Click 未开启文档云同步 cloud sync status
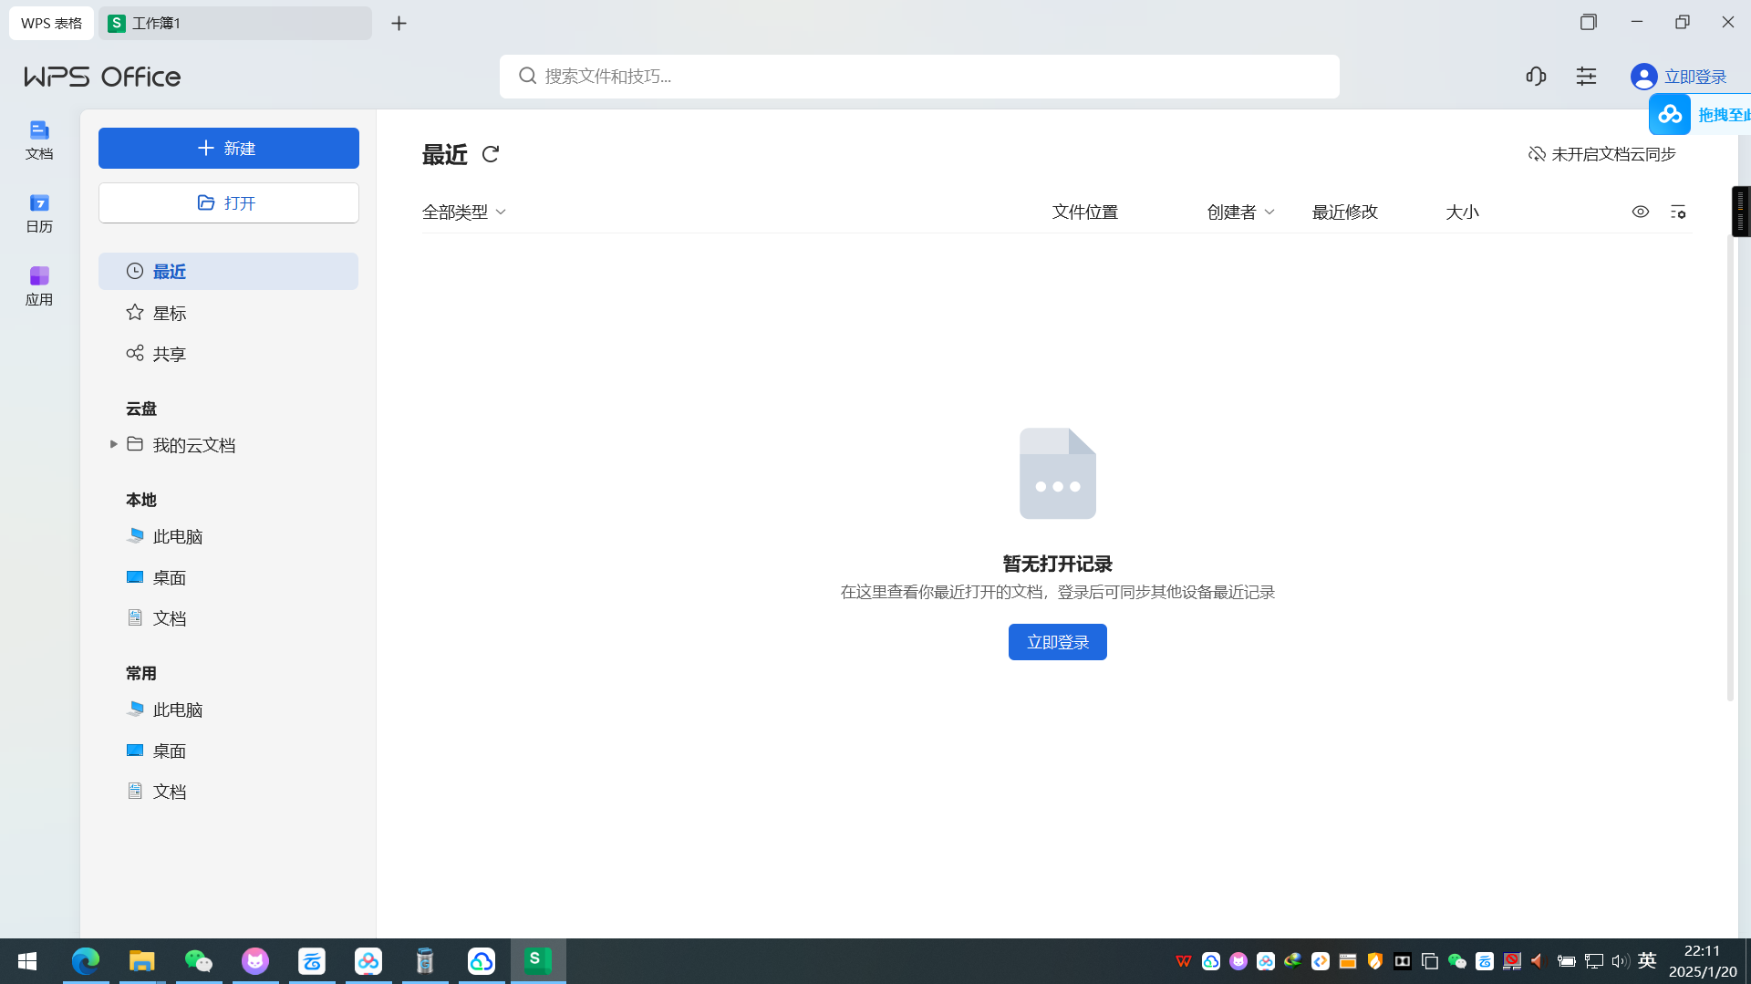Viewport: 1751px width, 984px height. click(x=1601, y=154)
